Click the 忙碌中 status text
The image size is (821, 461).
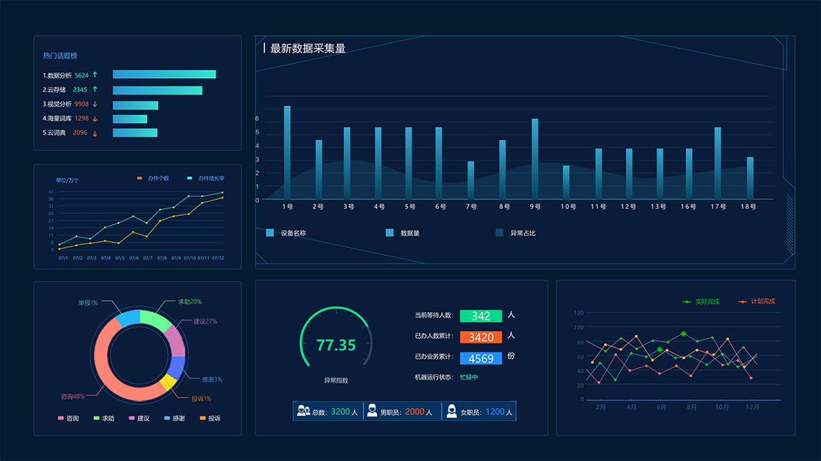(469, 377)
